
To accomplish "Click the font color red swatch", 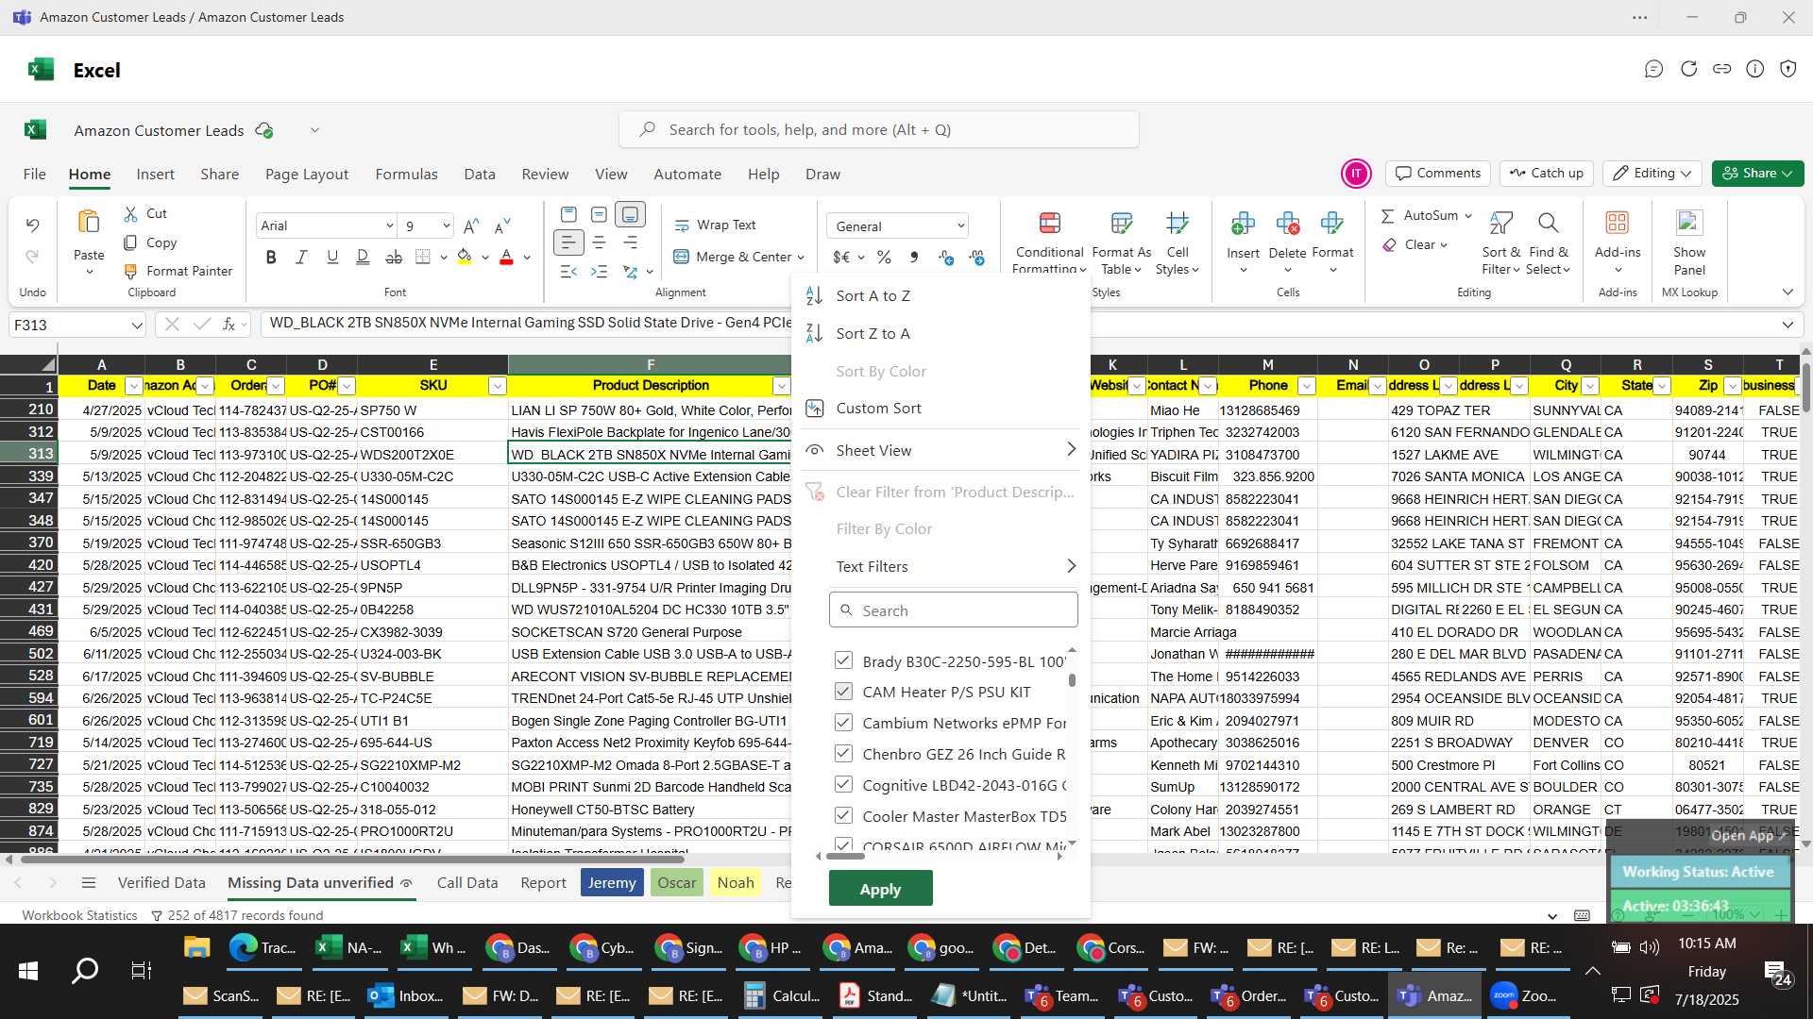I will tap(506, 257).
